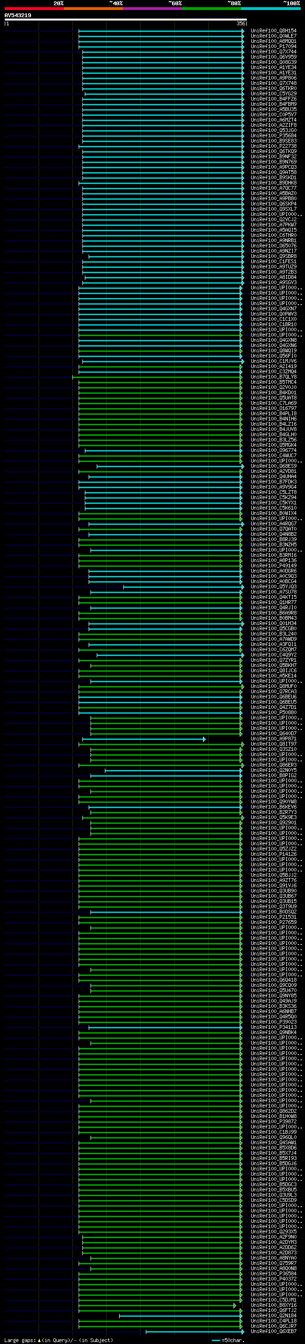Click label UniRef100_Q60418
The image size is (305, 1344).
coord(273,980)
